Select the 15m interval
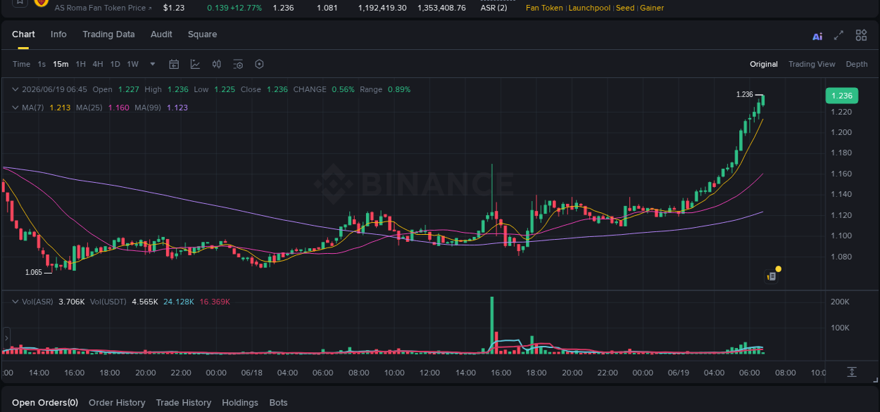The height and width of the screenshot is (412, 880). (61, 64)
